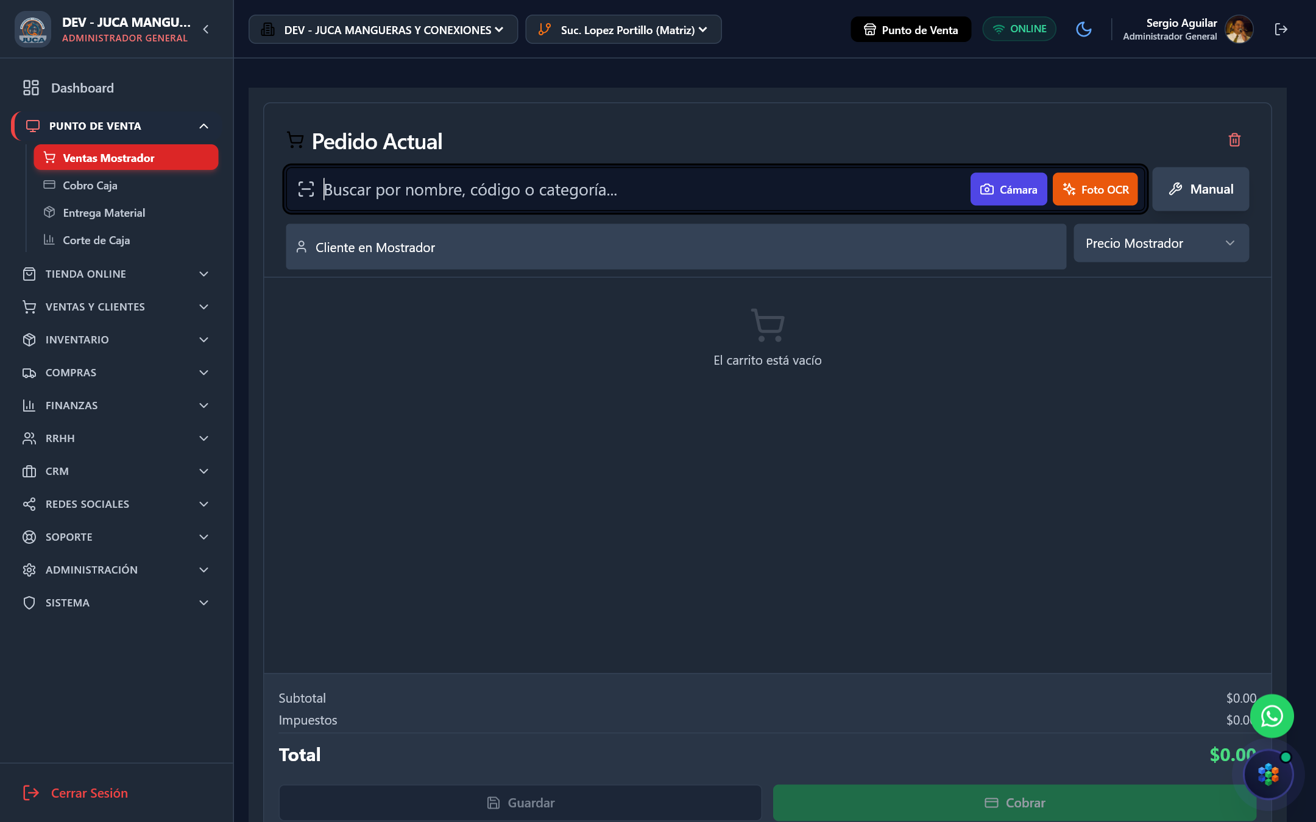Screen dimensions: 1316x822
Task: Open Cobro Caja page
Action: 126,185
